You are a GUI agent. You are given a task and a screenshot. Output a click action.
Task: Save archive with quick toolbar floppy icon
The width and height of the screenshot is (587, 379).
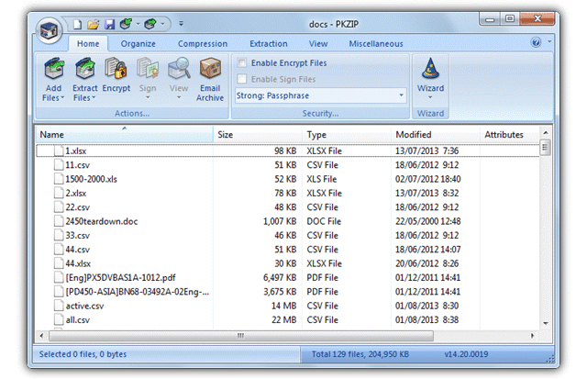[x=109, y=25]
